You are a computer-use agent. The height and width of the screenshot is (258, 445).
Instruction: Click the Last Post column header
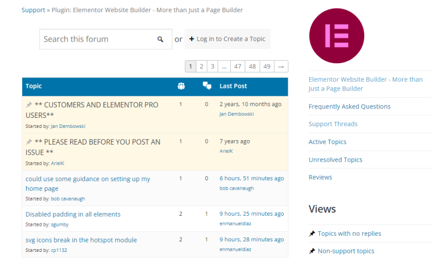point(233,86)
